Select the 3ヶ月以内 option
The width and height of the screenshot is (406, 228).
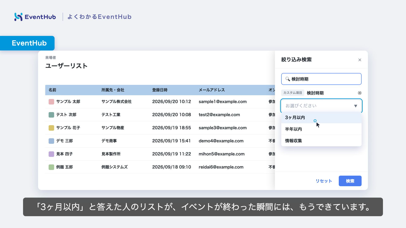321,117
